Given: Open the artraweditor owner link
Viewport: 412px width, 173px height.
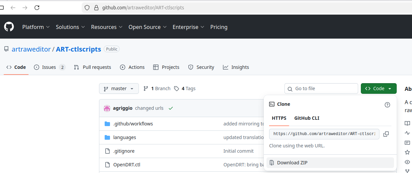Looking at the screenshot, I should [x=31, y=49].
